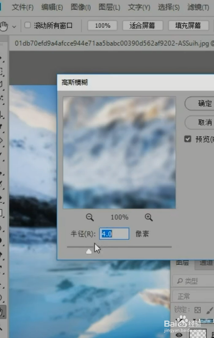214x338 pixels.
Task: Enable the 滚动所有窗口 checkbox
Action: (x=27, y=25)
